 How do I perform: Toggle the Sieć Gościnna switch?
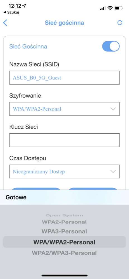pyautogui.click(x=111, y=46)
